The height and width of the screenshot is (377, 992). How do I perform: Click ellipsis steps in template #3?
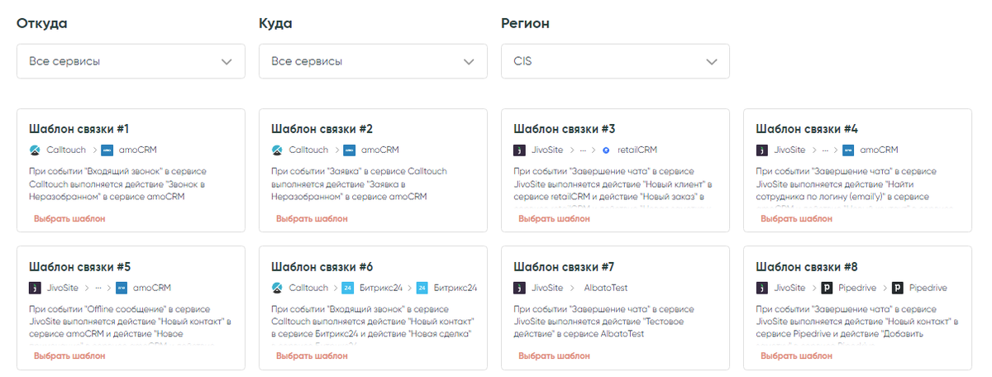coord(584,150)
